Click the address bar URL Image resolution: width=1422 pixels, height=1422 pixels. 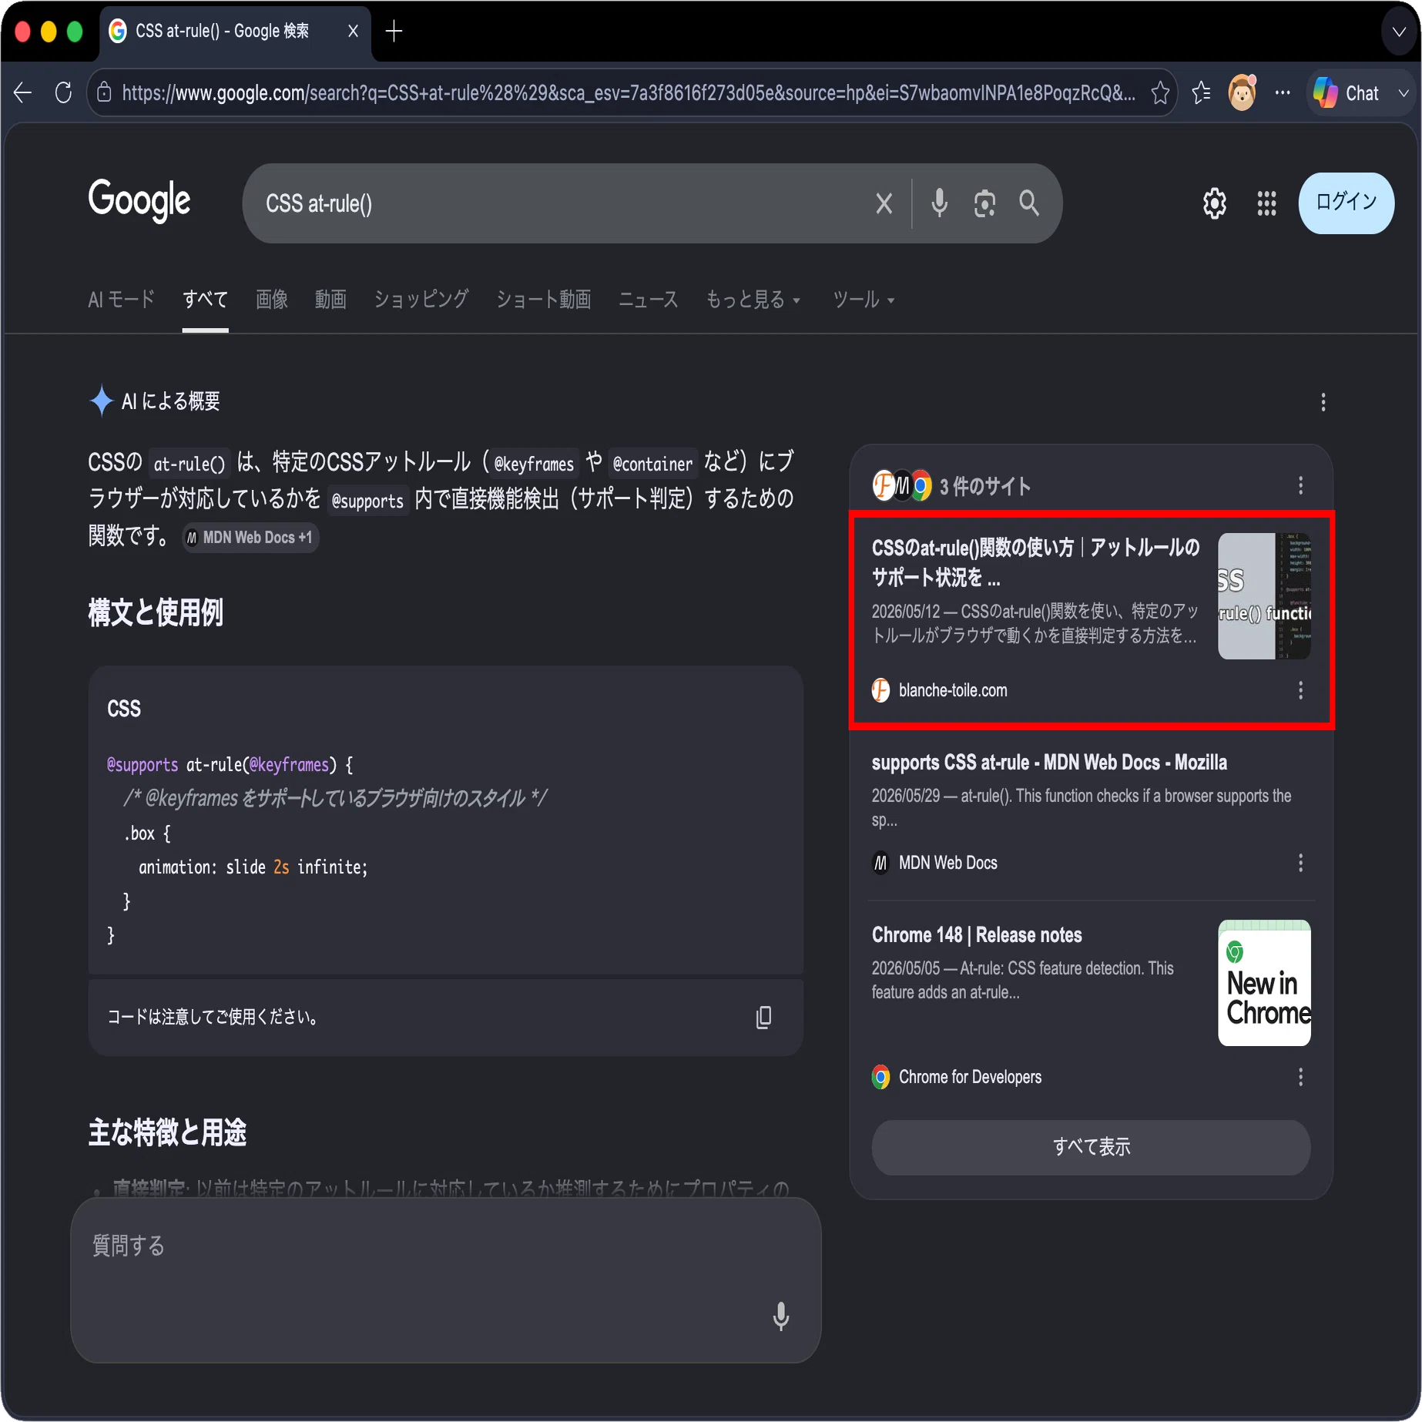628,93
